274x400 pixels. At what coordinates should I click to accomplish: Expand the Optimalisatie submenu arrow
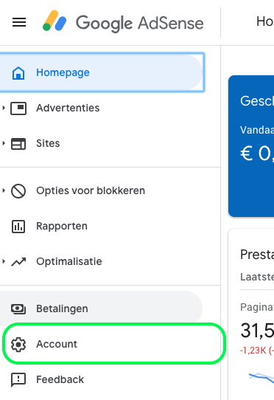(x=4, y=261)
